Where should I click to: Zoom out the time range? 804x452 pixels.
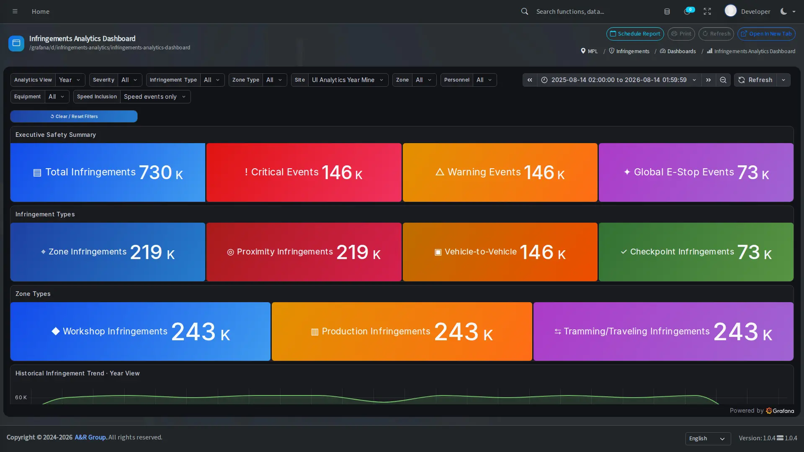click(723, 80)
